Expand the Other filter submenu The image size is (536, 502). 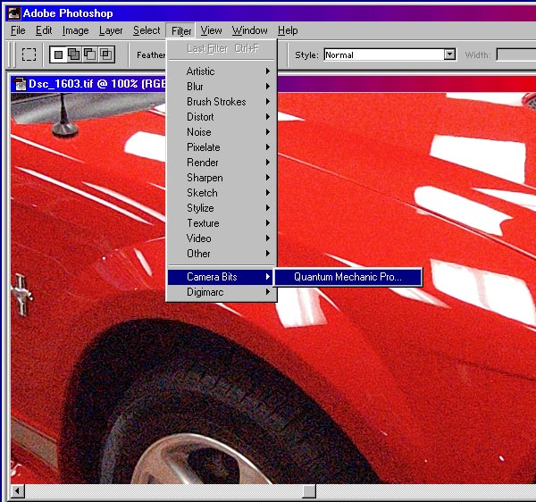pos(222,254)
